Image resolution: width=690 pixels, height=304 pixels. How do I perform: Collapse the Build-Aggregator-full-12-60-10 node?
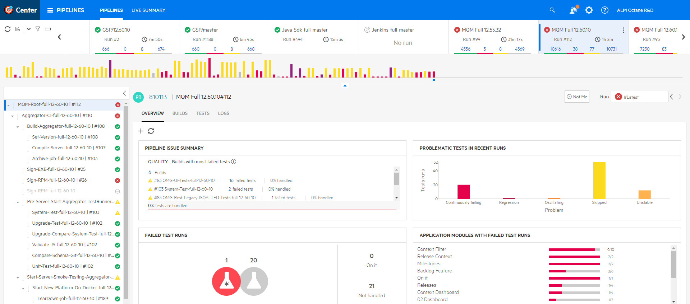click(x=18, y=127)
